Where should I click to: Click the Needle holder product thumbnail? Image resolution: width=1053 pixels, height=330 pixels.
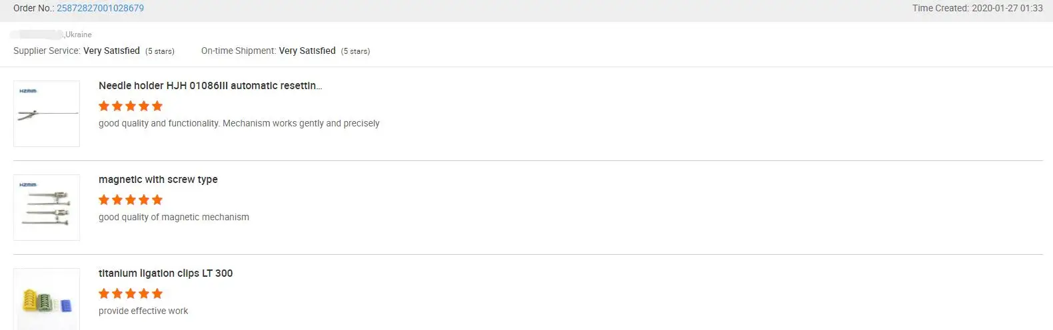pos(47,114)
